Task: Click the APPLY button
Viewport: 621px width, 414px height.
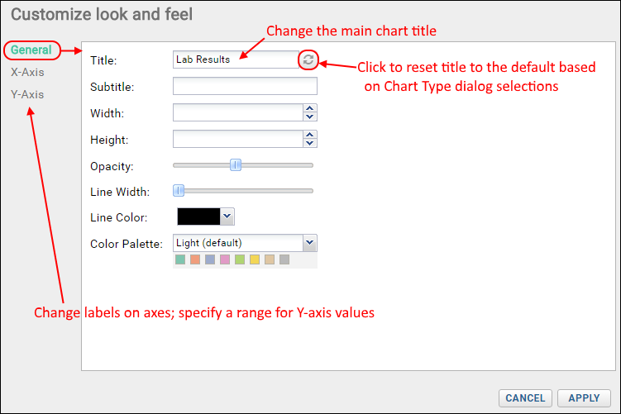Action: coord(584,397)
